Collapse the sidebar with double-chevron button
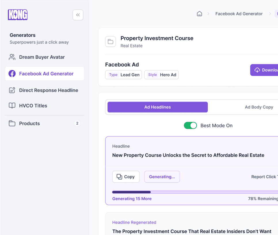This screenshot has height=235, width=278. pos(78,15)
